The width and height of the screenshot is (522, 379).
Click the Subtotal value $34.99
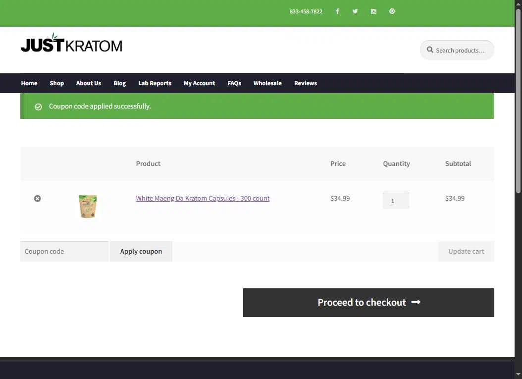coord(455,199)
